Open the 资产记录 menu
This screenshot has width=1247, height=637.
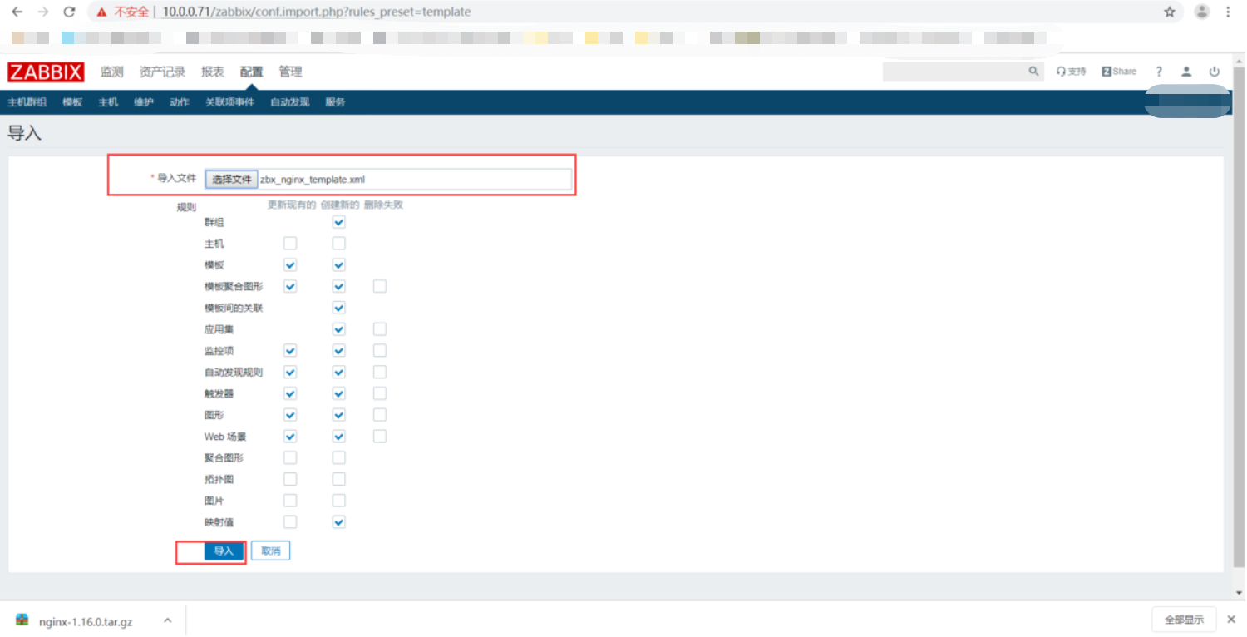[162, 72]
